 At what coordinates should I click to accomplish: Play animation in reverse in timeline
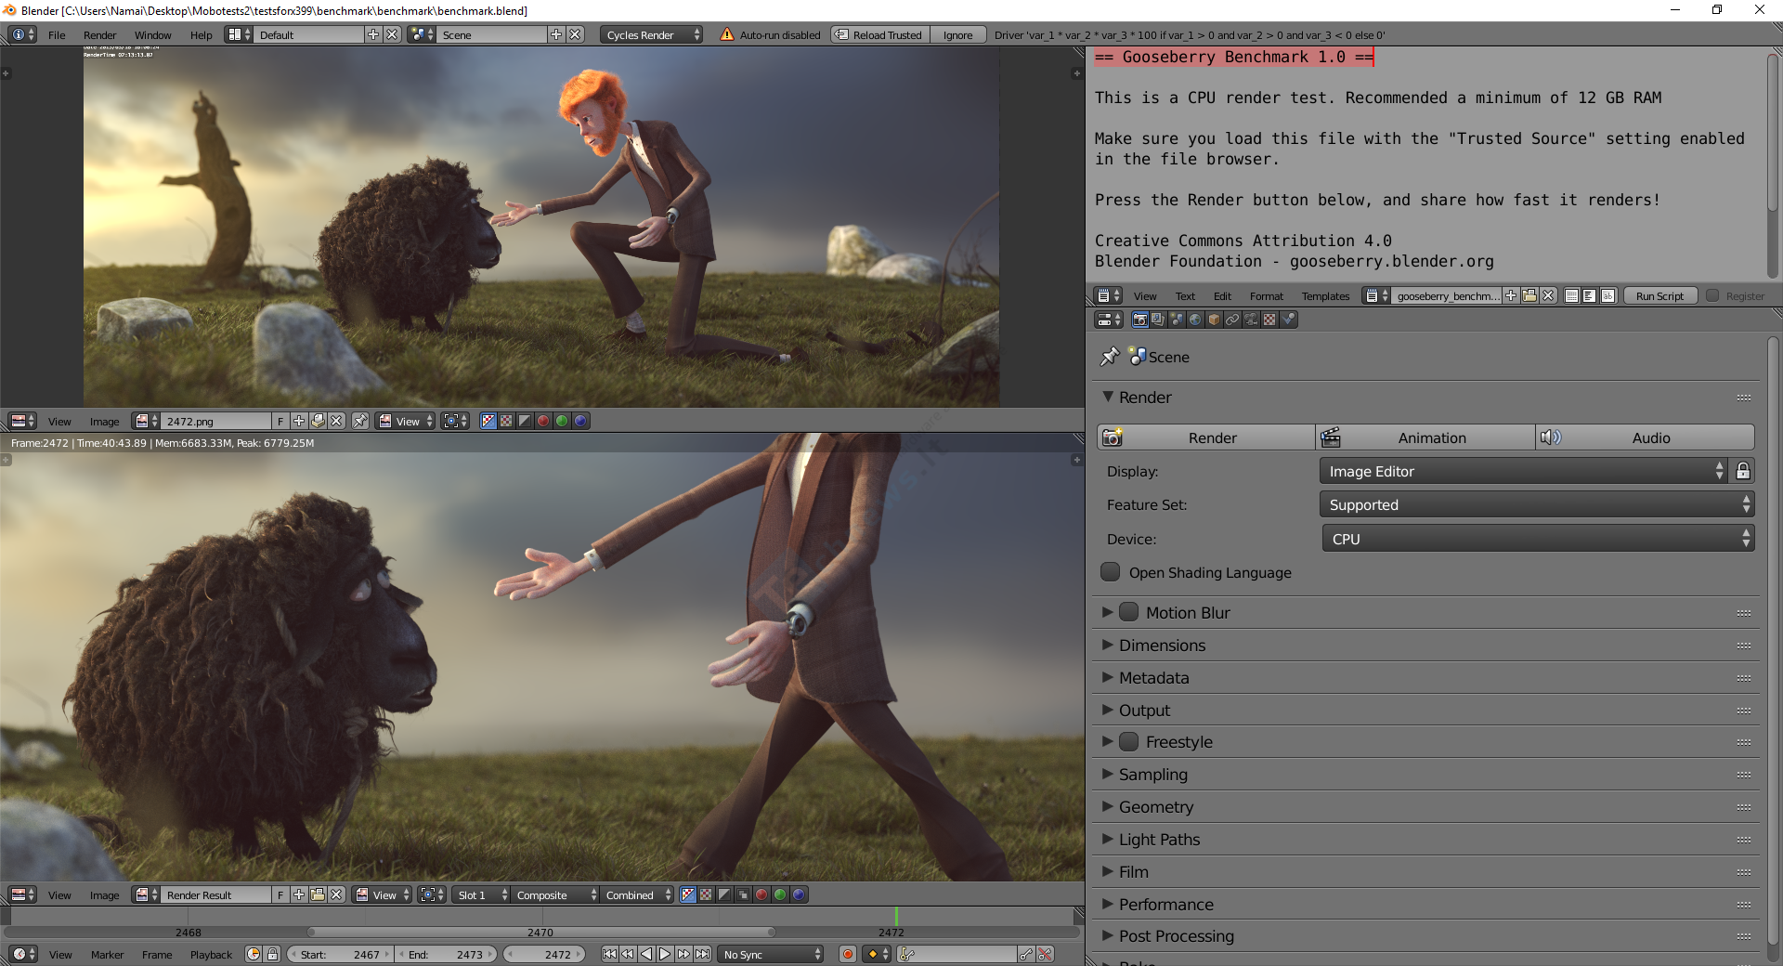(646, 954)
